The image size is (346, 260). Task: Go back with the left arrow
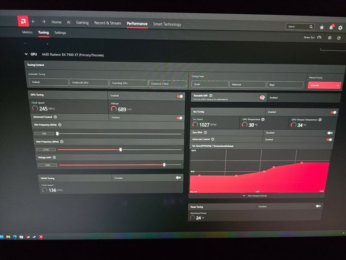33,22
